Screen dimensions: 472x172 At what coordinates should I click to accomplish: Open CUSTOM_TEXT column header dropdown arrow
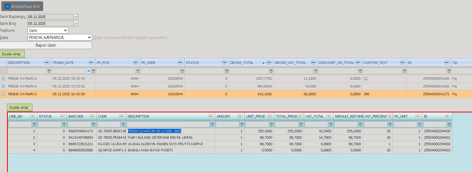tap(402, 63)
